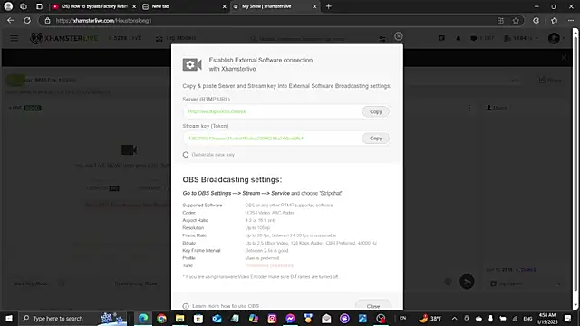
Task: Open the emoji picker in chat
Action: coord(448,282)
